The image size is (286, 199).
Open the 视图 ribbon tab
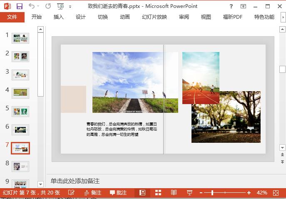(x=206, y=17)
